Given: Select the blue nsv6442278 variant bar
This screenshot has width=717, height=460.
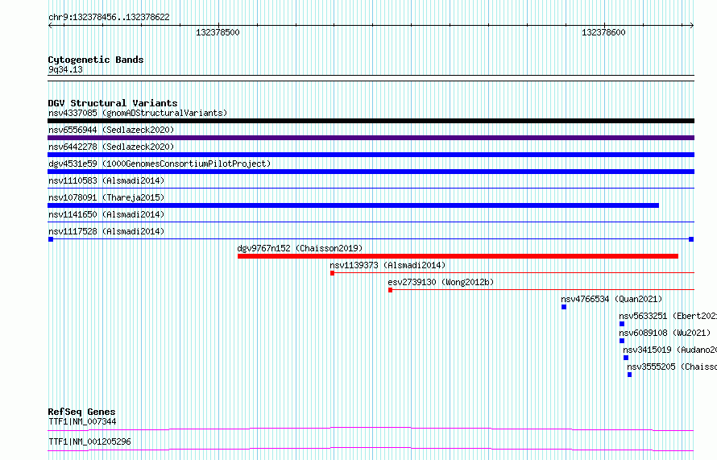Looking at the screenshot, I should (x=371, y=155).
